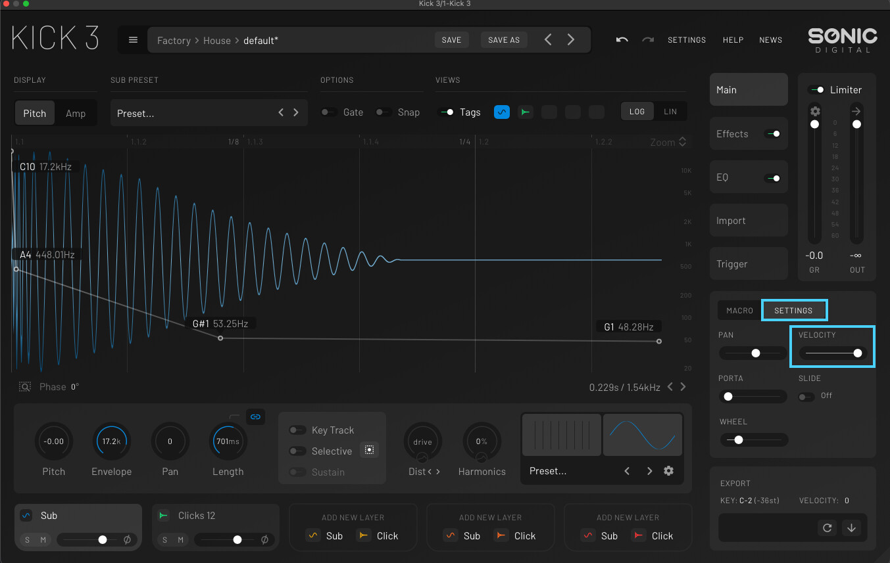Click the G#1 53.25Hz envelope node

[x=220, y=338]
